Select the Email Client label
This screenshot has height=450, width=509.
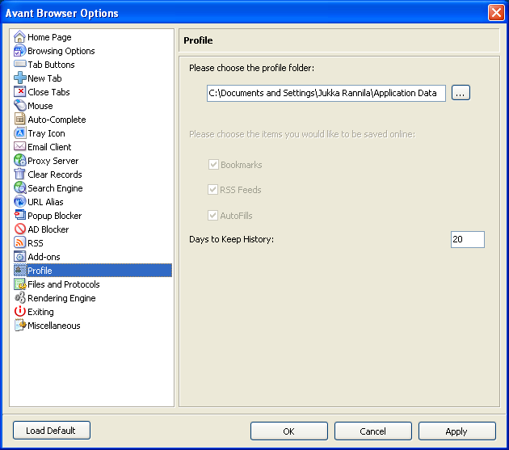pos(49,147)
